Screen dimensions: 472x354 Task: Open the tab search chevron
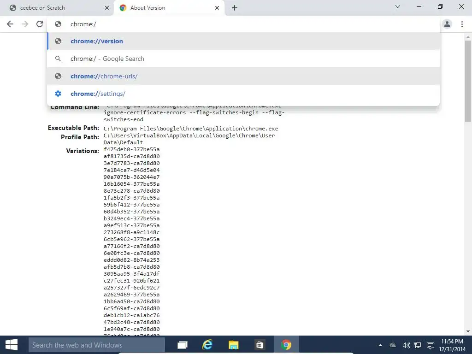tap(398, 6)
